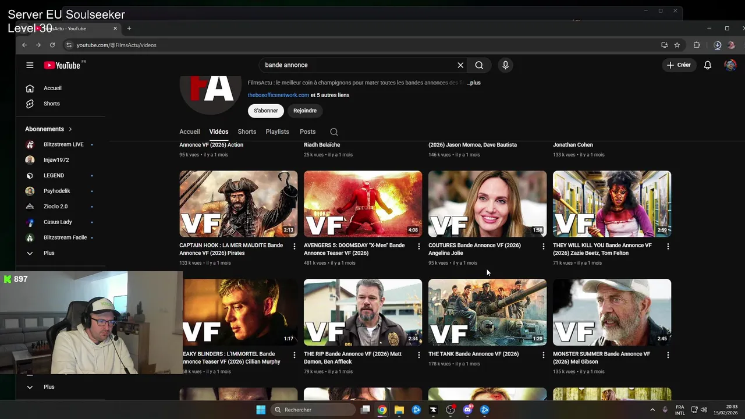The image size is (745, 419).
Task: Open the Windows Start menu
Action: [261, 410]
